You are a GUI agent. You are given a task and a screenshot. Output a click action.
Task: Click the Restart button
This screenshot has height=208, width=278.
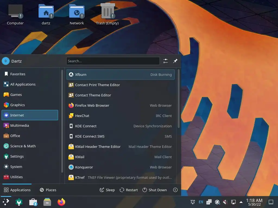pyautogui.click(x=129, y=190)
